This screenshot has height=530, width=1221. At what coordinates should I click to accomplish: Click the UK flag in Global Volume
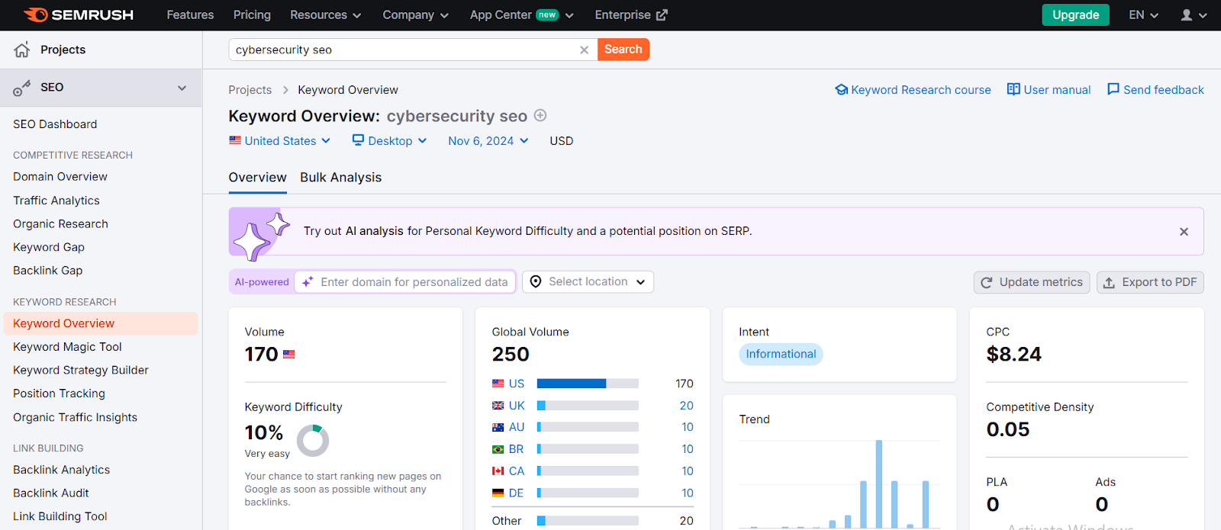click(498, 406)
